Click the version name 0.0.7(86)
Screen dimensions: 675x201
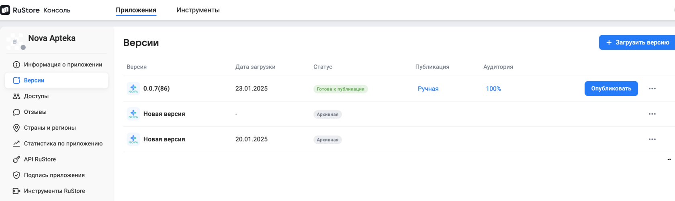(156, 88)
